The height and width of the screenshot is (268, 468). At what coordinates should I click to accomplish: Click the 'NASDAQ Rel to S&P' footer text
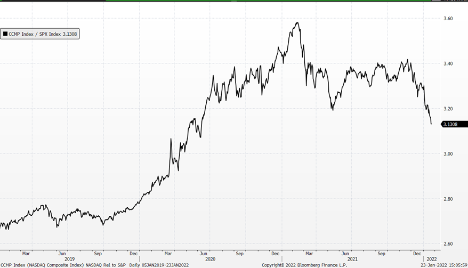point(106,265)
